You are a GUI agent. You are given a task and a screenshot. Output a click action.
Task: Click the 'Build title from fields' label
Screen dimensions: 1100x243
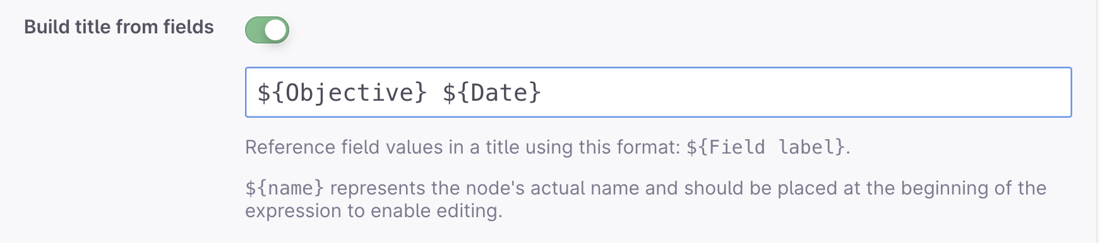pos(119,27)
